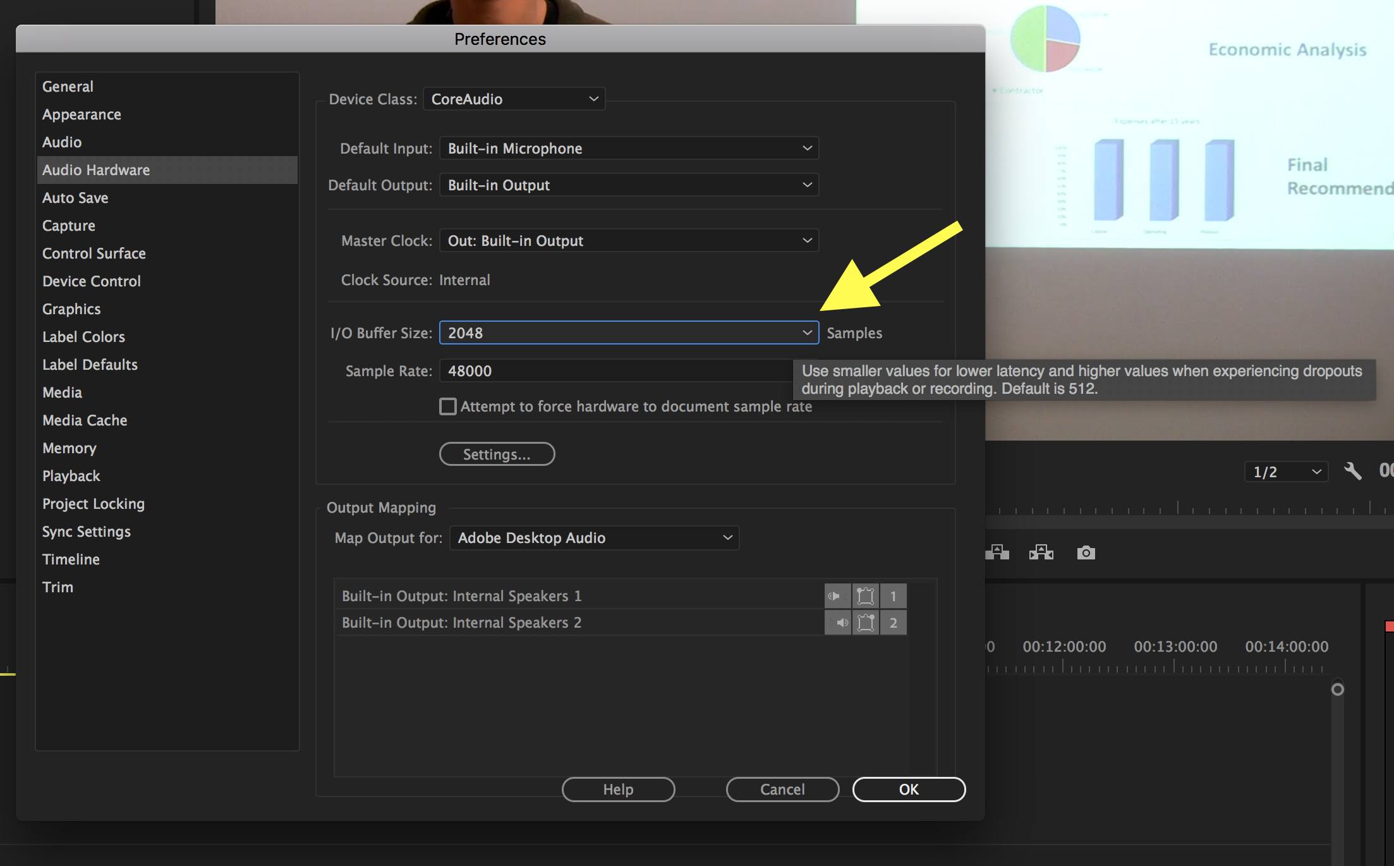Open I/O Buffer Size dropdown
Screen dimensions: 1394x866
[x=629, y=333]
